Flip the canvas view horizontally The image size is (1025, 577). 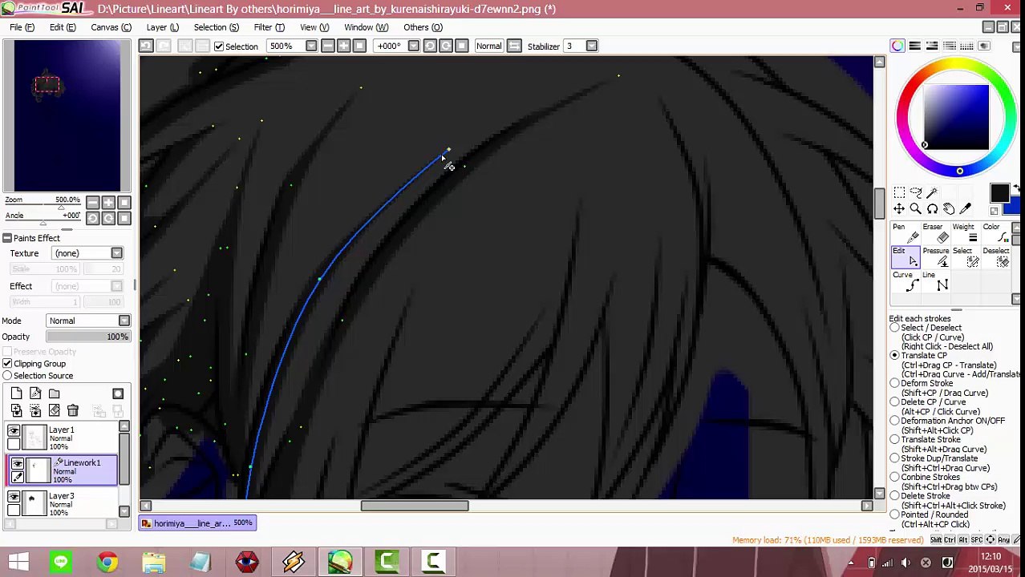[515, 46]
